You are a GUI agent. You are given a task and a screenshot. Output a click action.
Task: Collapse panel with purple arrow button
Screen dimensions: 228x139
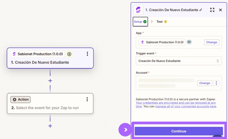[125, 129]
